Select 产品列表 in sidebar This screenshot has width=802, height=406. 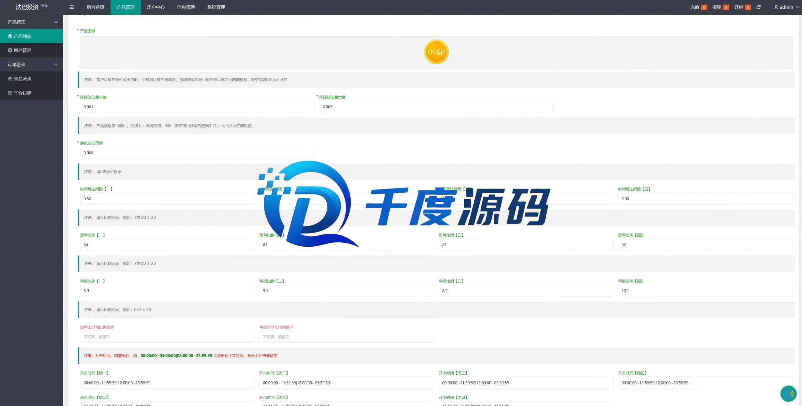pos(31,36)
